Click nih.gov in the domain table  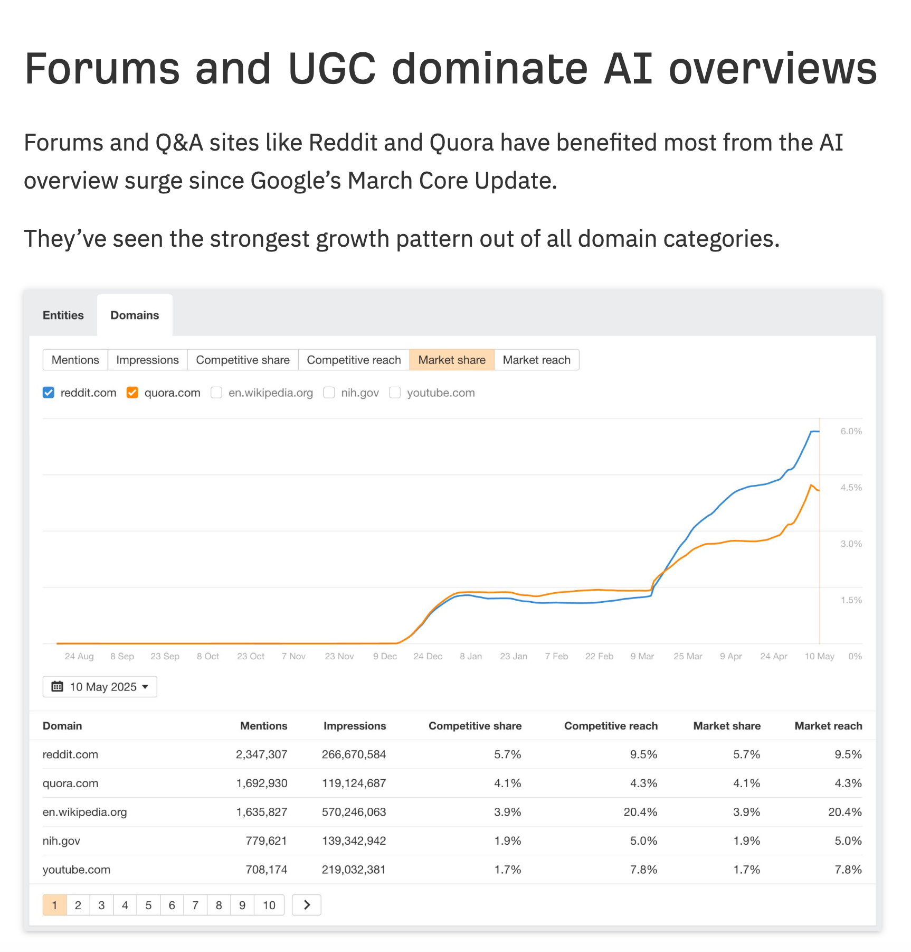pos(61,841)
